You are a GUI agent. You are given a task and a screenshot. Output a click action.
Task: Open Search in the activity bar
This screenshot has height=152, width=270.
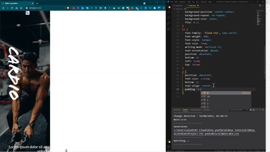coord(169,12)
